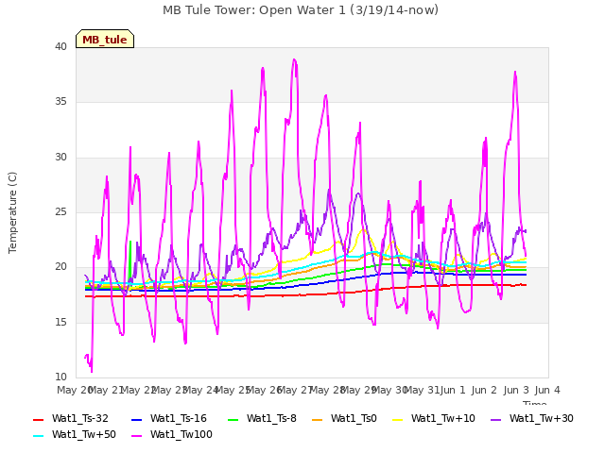Screen dimensions: 605x453
Task: Click the 15 y-axis tick label
Action: (60, 322)
